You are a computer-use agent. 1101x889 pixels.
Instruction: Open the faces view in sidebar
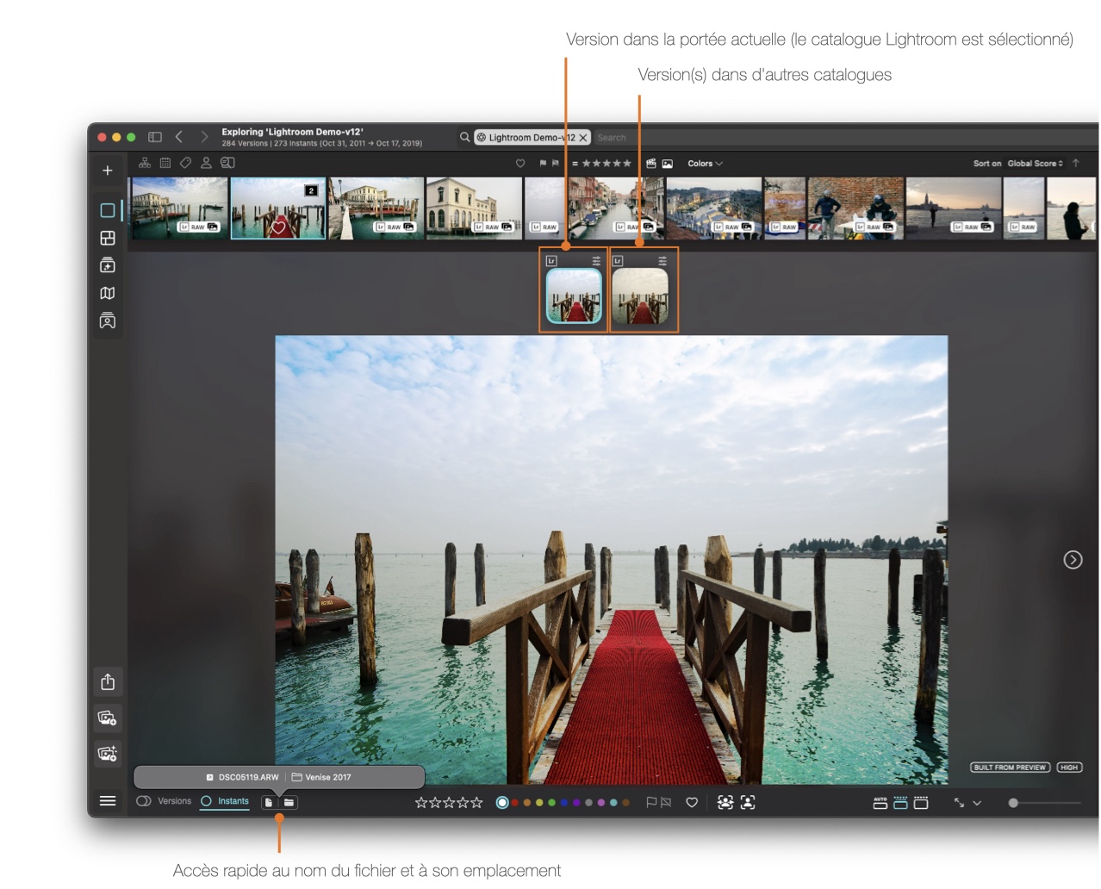[108, 321]
